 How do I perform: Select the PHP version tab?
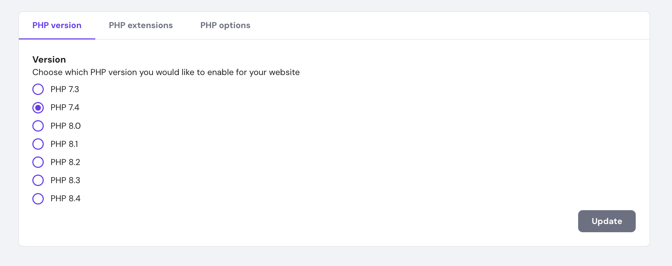tap(57, 25)
